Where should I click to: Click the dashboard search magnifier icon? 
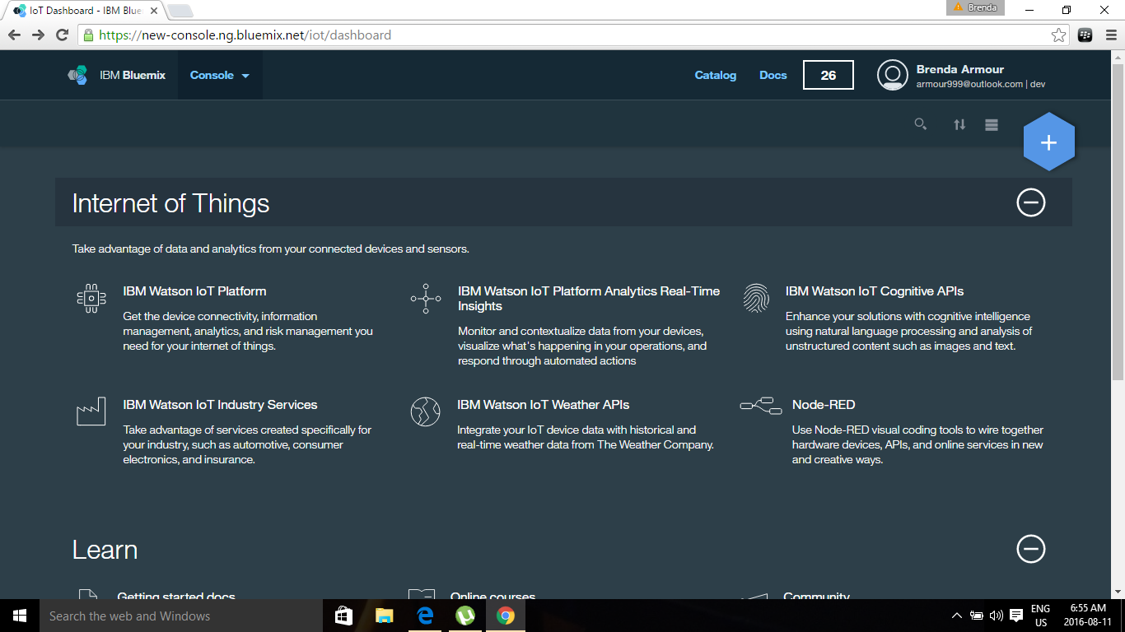click(921, 124)
